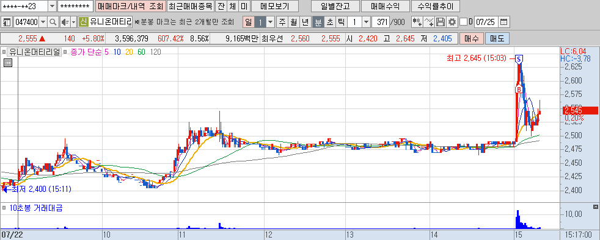This screenshot has width=600, height=240.
Task: Click the tick interval value 1 field
Action: pyautogui.click(x=355, y=22)
